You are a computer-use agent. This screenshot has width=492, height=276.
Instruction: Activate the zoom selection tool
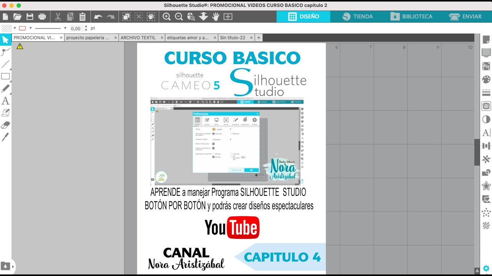pyautogui.click(x=191, y=17)
